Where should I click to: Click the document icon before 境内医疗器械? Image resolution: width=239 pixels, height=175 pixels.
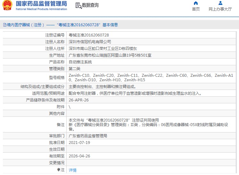click(4, 25)
